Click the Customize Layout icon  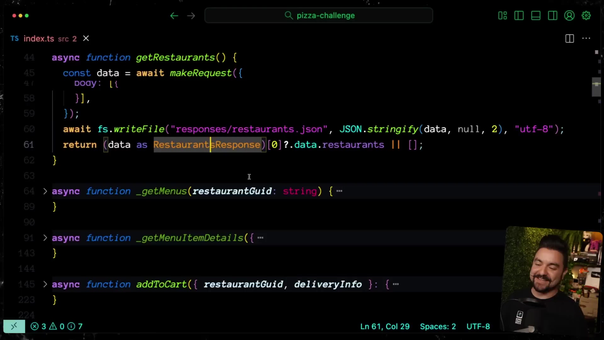502,15
